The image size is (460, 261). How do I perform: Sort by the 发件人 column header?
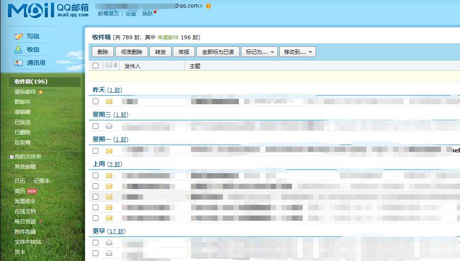click(133, 66)
